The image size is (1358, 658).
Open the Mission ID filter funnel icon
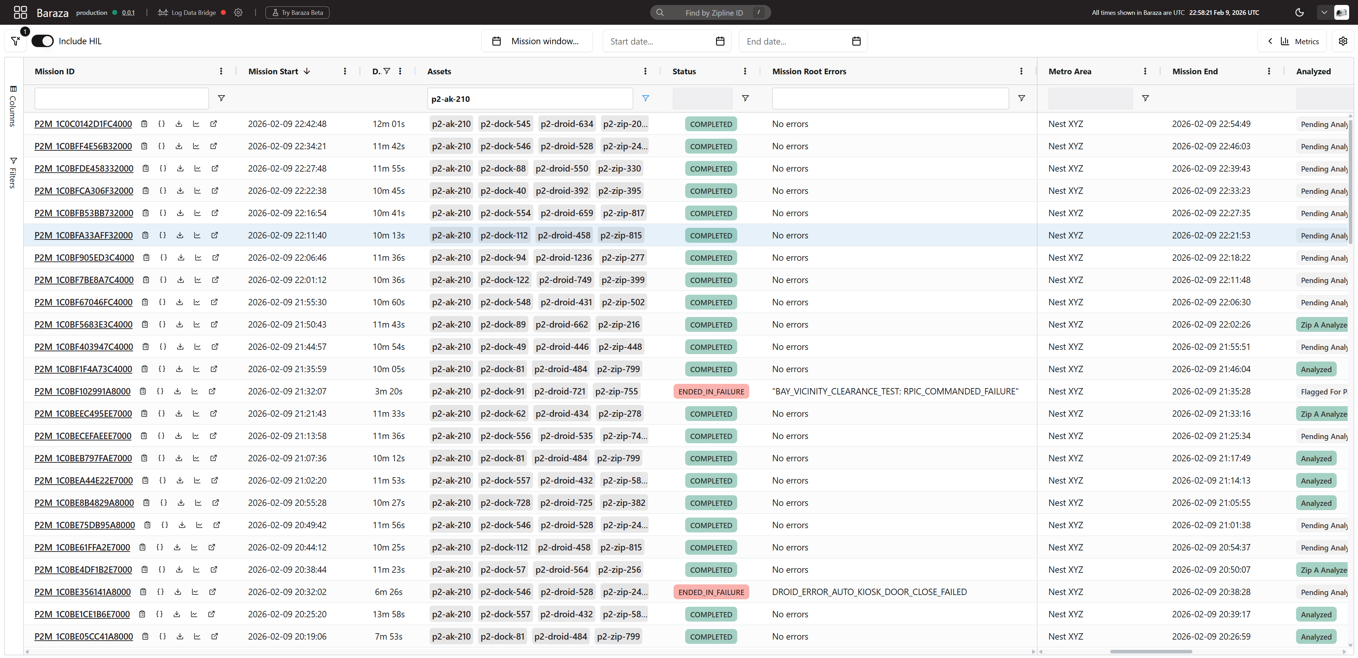222,98
